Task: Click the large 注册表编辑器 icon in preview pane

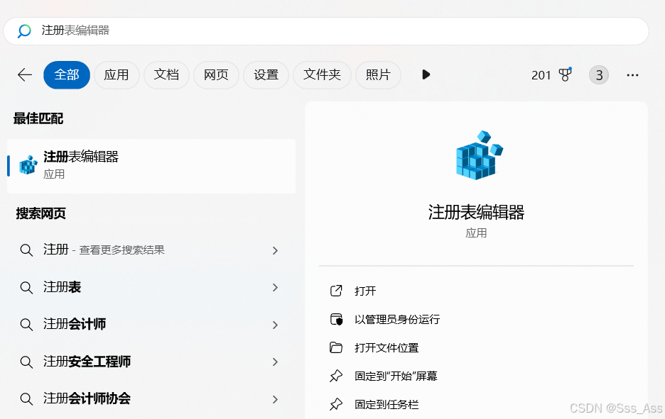Action: pyautogui.click(x=480, y=155)
